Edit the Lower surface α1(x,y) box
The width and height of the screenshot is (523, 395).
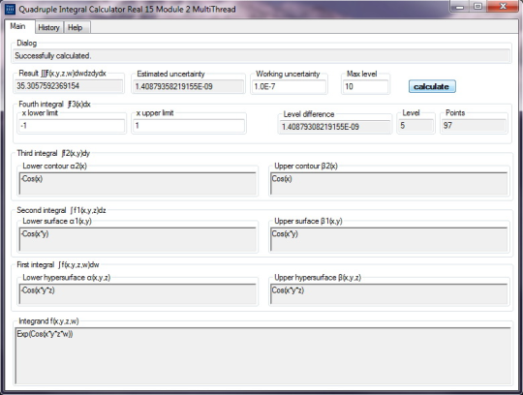tap(138, 239)
